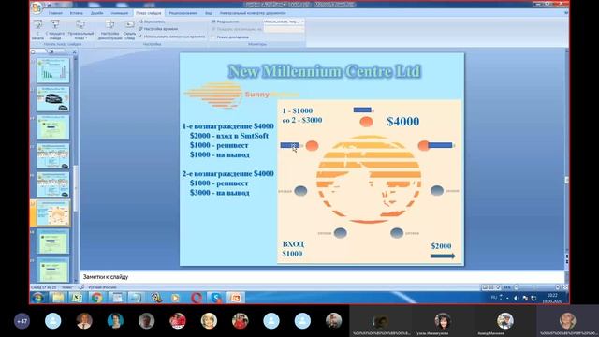Open Windows Explorer folder in taskbar

point(58,298)
